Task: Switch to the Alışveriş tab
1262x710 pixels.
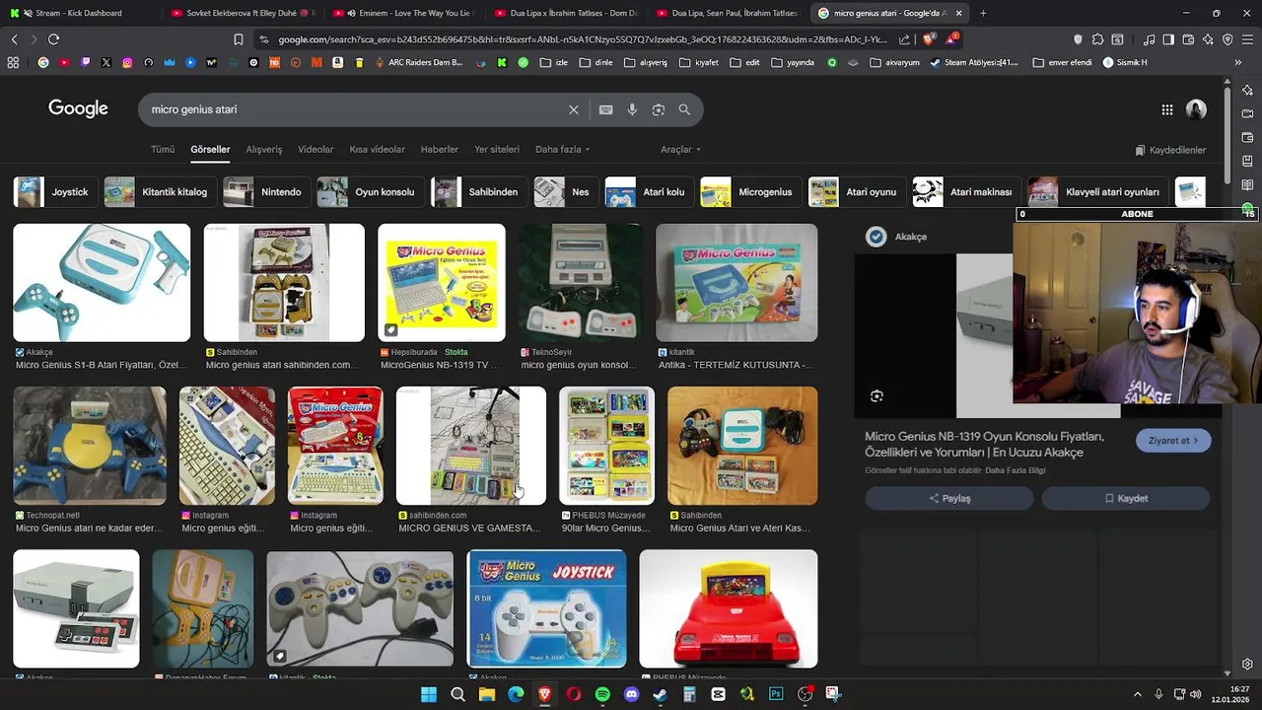Action: (264, 150)
